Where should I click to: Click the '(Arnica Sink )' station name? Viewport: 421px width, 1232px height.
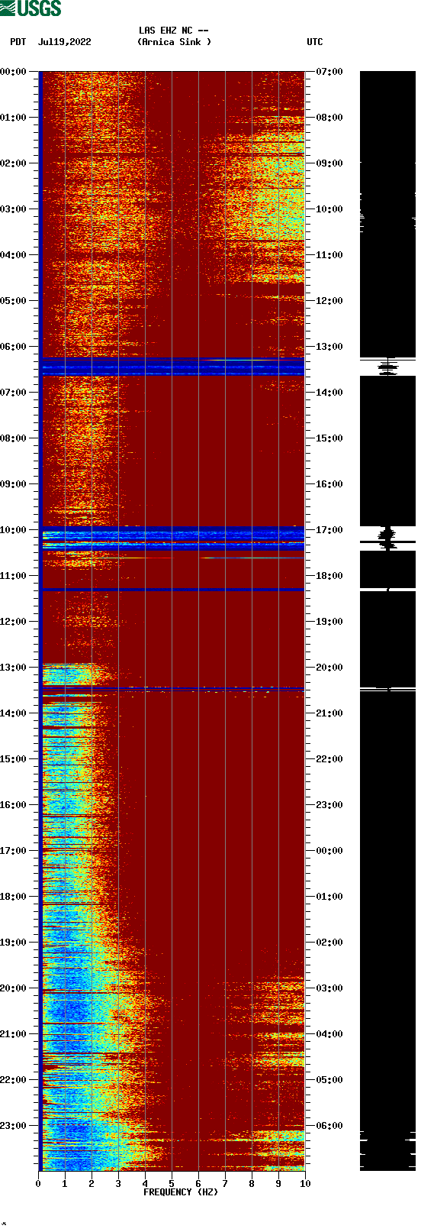174,42
